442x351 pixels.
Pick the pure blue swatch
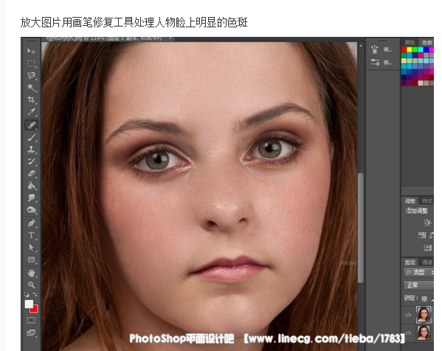point(427,50)
